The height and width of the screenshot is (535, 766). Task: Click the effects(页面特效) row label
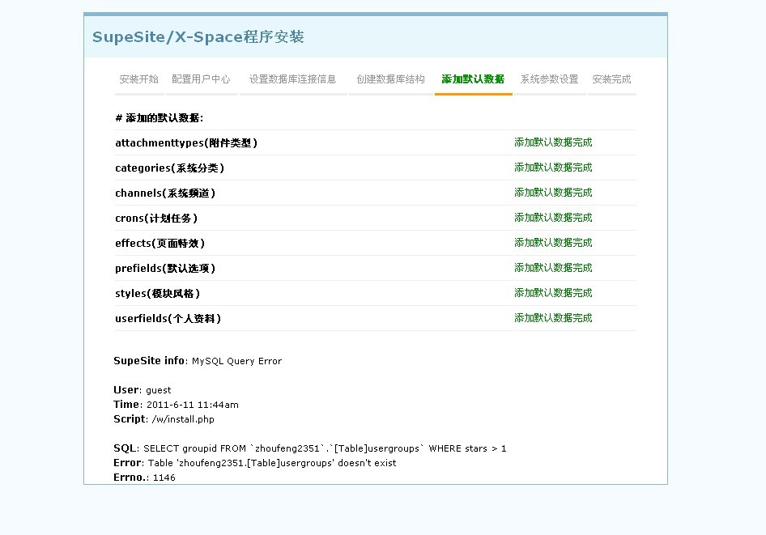(160, 243)
